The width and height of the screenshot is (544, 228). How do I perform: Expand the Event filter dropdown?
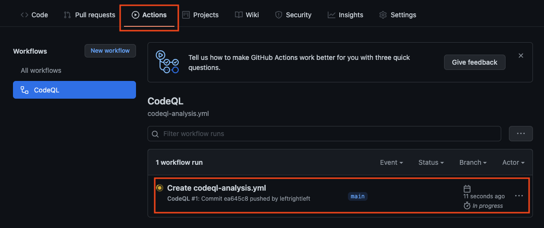(391, 162)
